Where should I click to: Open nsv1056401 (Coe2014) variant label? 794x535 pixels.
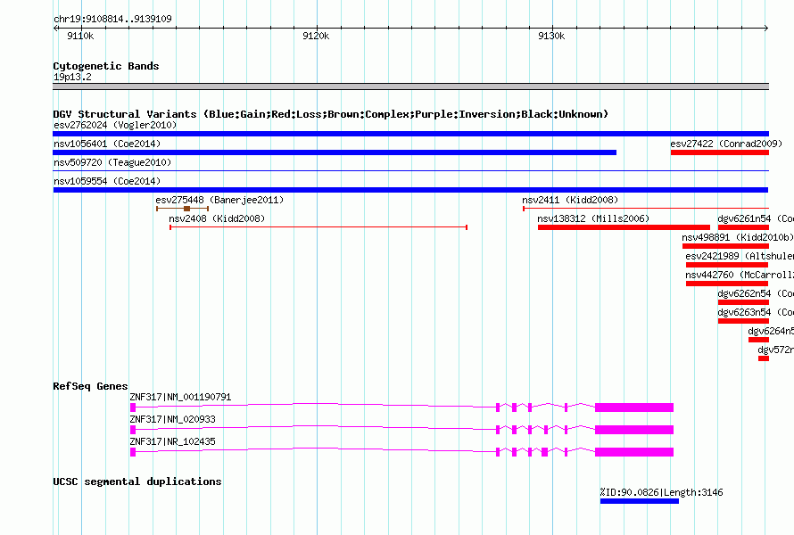point(107,144)
